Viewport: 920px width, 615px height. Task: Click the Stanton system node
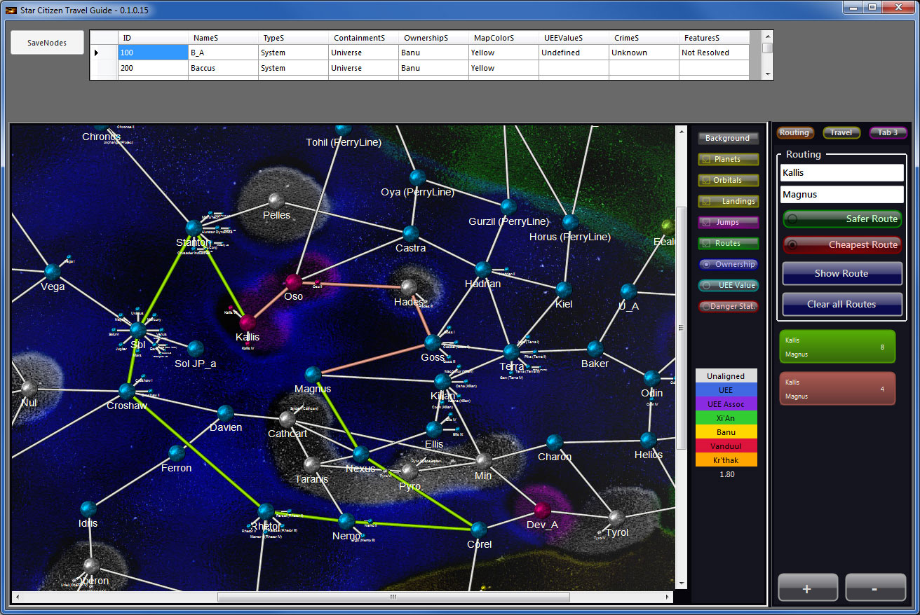(194, 228)
